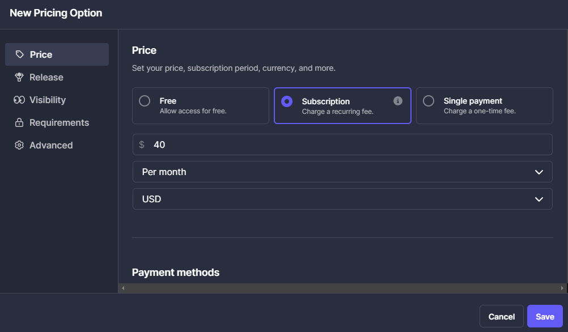Screen dimensions: 568x332
Task: Save the new pricing option
Action: click(x=545, y=316)
